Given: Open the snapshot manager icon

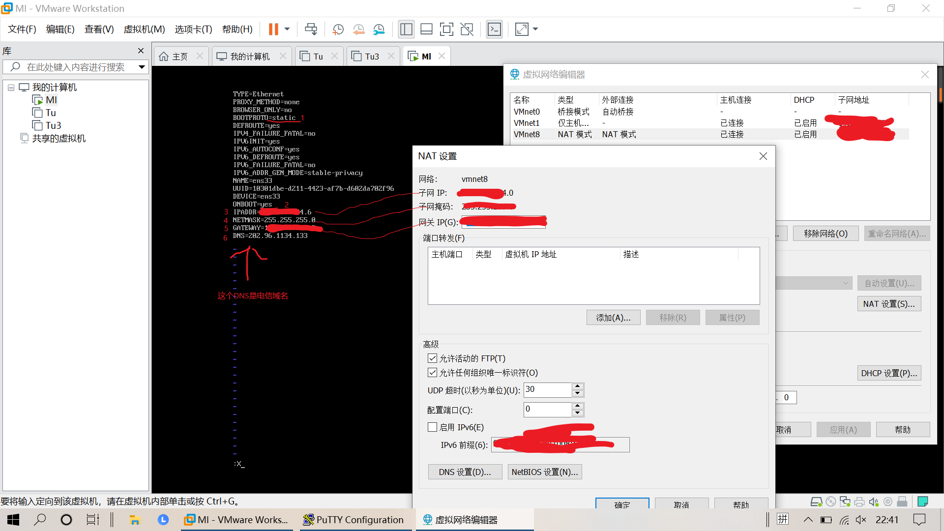Looking at the screenshot, I should (x=379, y=29).
